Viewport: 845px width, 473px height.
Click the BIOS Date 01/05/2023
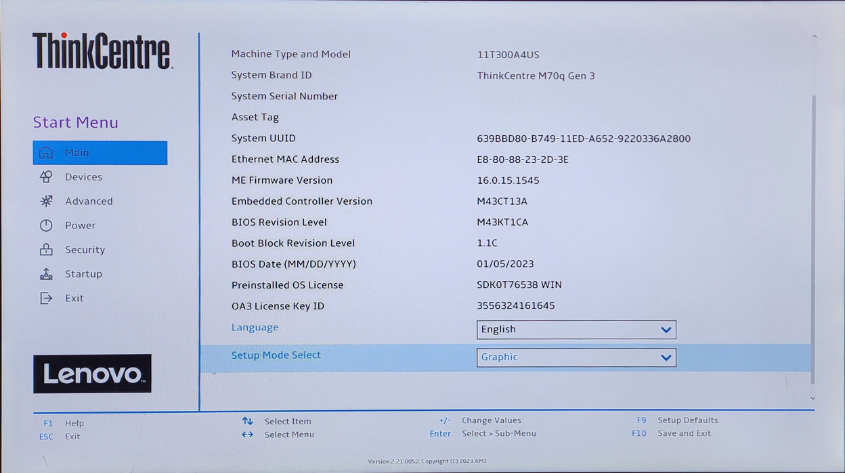click(x=505, y=264)
